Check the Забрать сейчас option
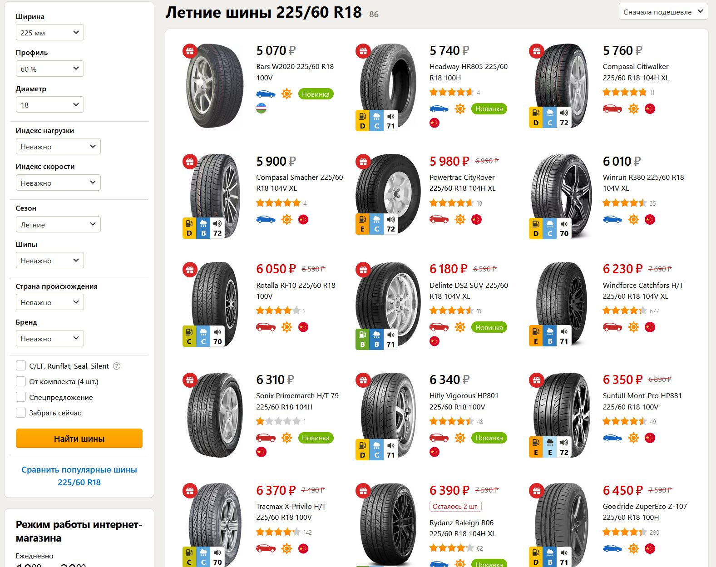716x567 pixels. click(21, 413)
